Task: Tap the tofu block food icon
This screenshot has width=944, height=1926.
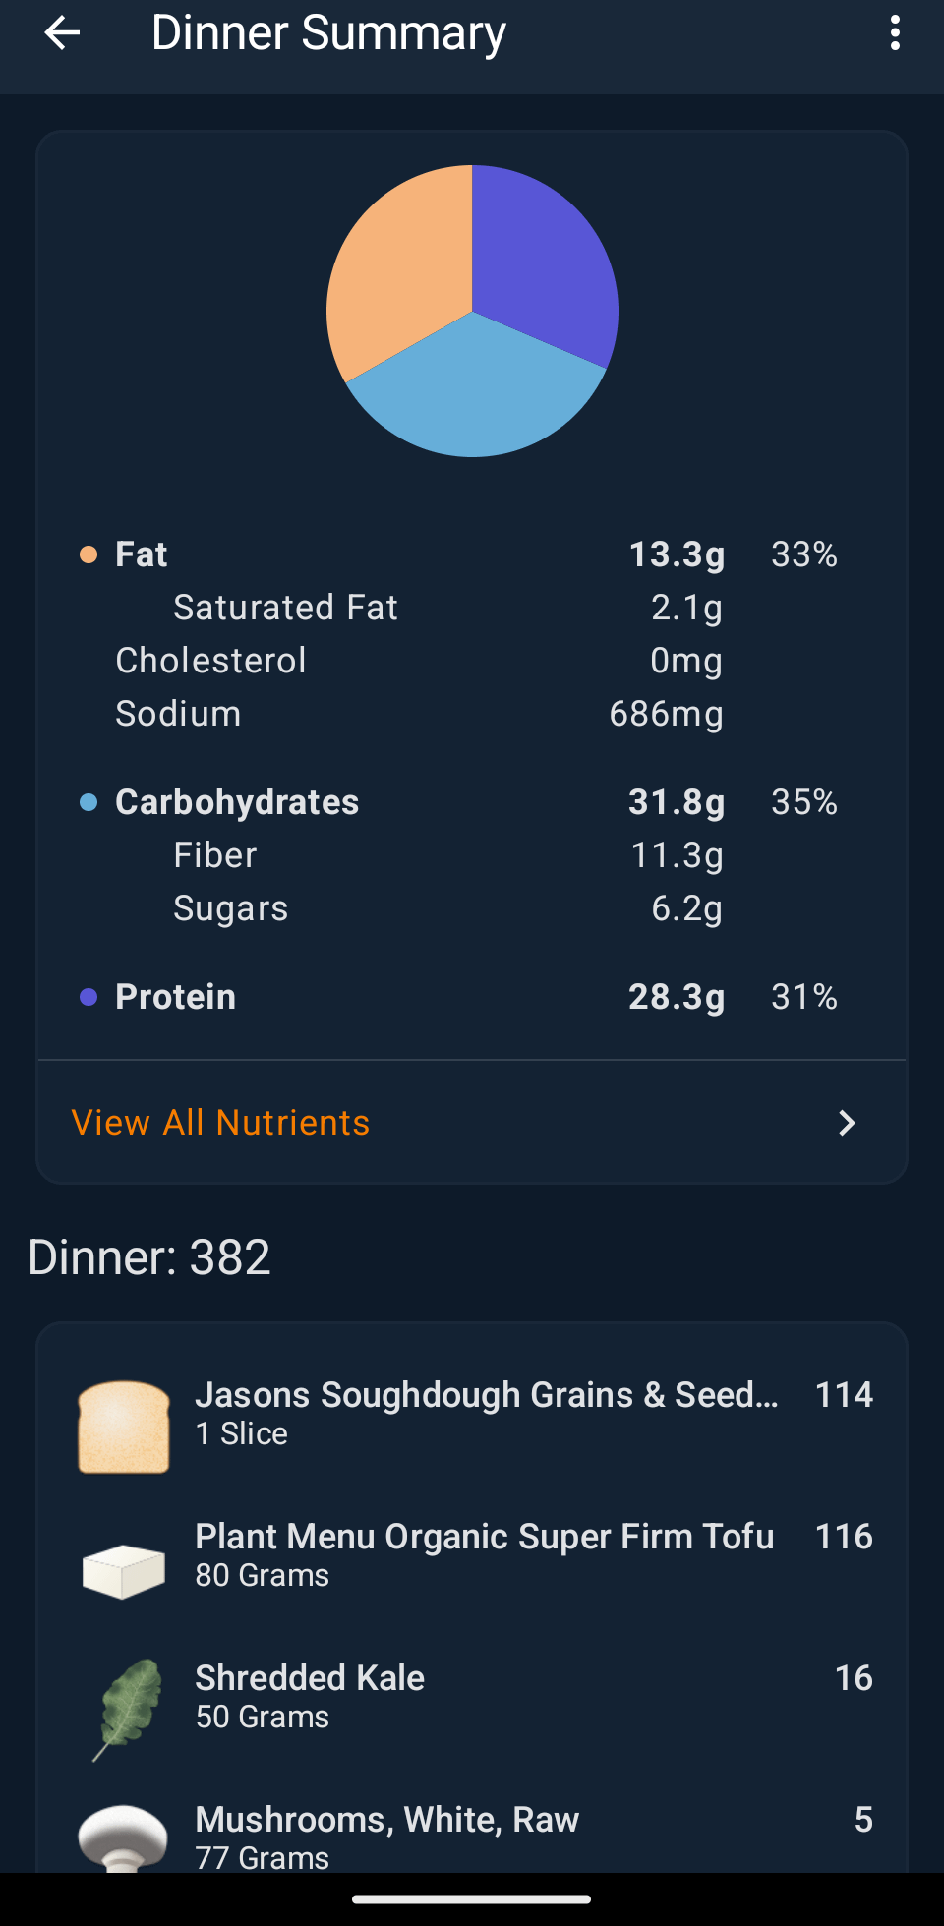Action: coord(124,1570)
